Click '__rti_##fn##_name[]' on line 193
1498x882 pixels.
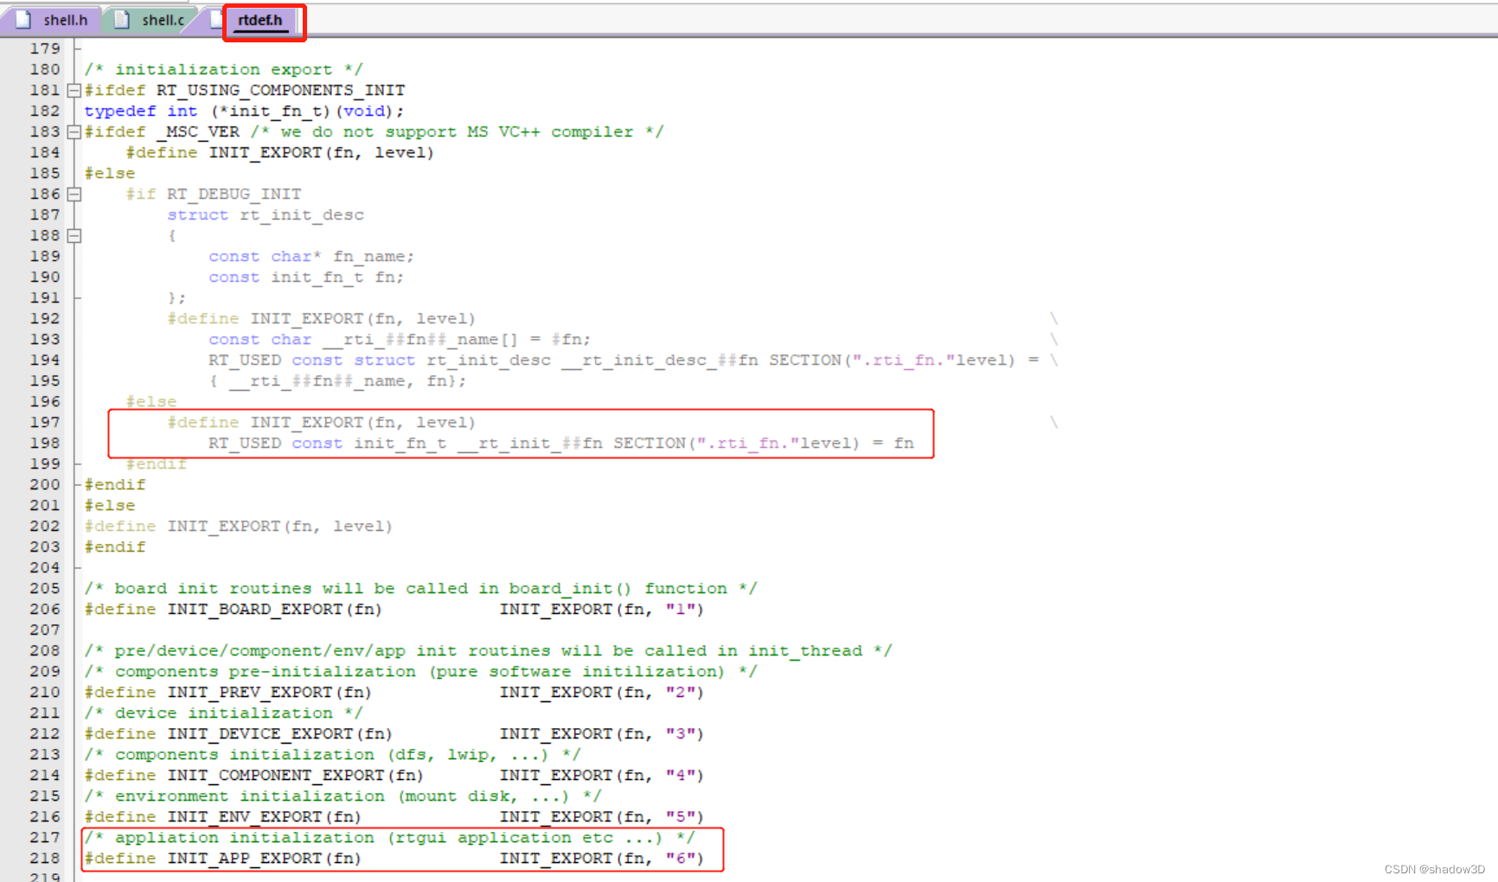420,339
